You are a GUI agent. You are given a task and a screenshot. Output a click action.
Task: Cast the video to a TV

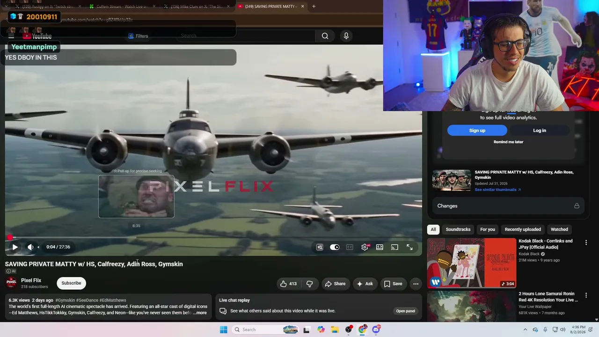click(x=394, y=247)
